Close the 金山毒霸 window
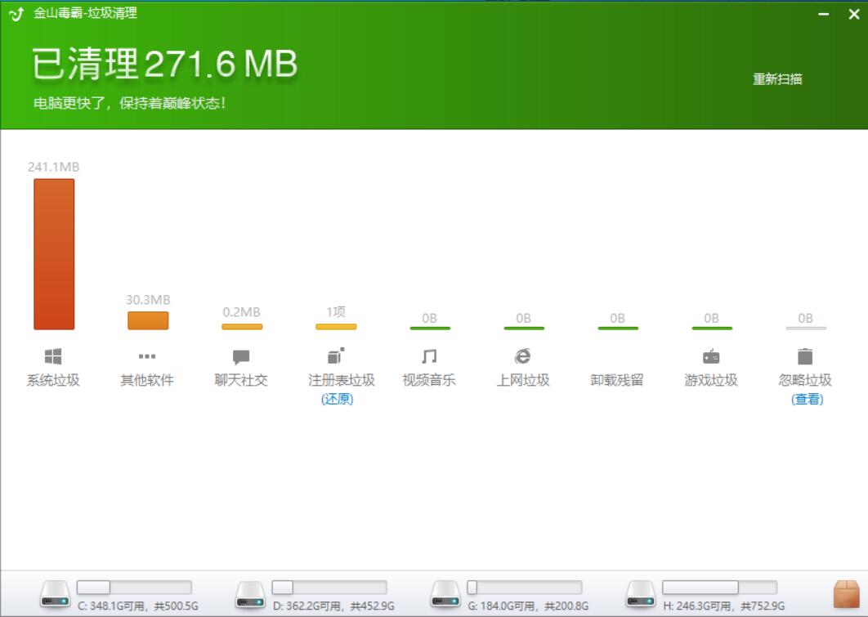Screen dimensions: 868x617 [854, 15]
